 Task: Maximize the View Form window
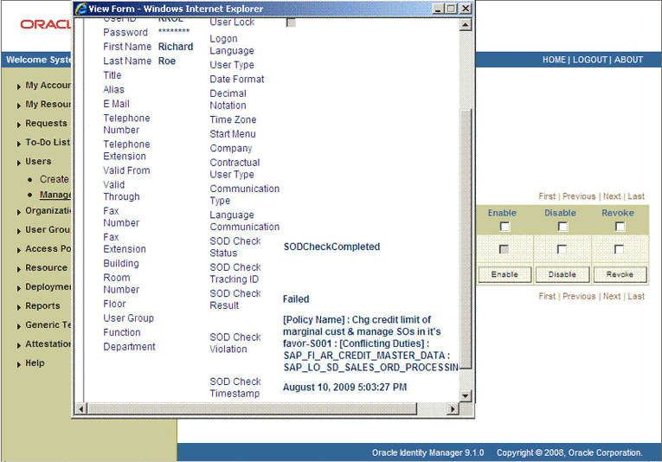click(x=452, y=9)
